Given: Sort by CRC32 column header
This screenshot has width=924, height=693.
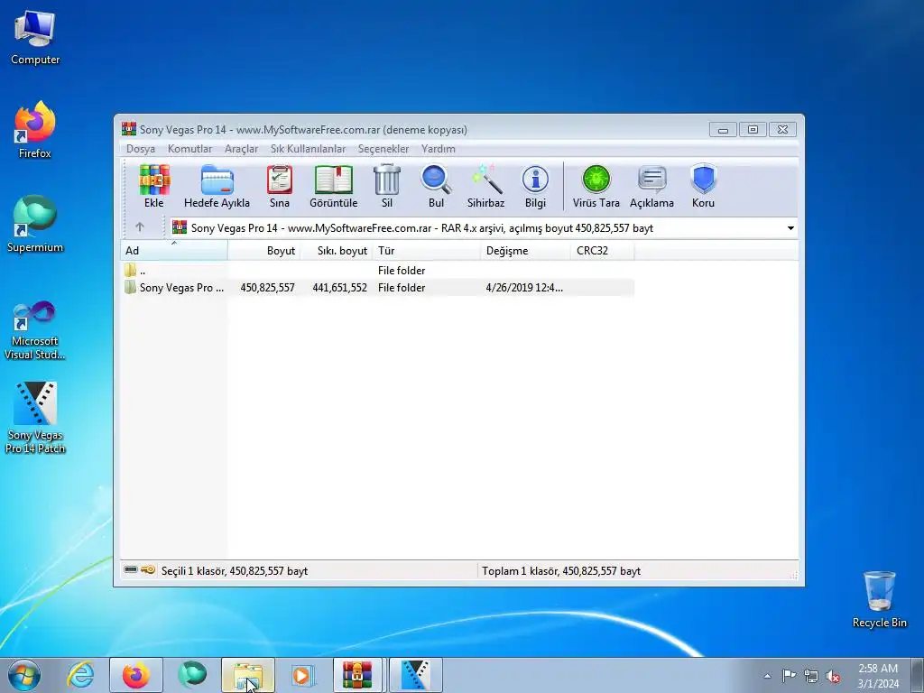Looking at the screenshot, I should [602, 251].
